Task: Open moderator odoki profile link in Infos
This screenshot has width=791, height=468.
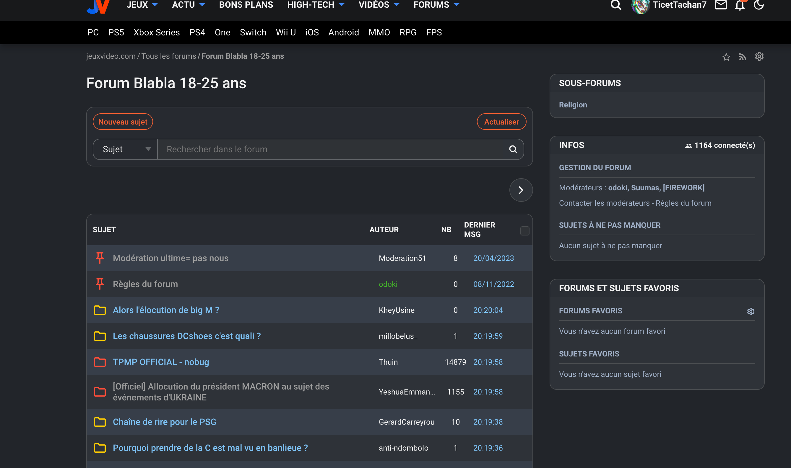Action: click(x=617, y=188)
